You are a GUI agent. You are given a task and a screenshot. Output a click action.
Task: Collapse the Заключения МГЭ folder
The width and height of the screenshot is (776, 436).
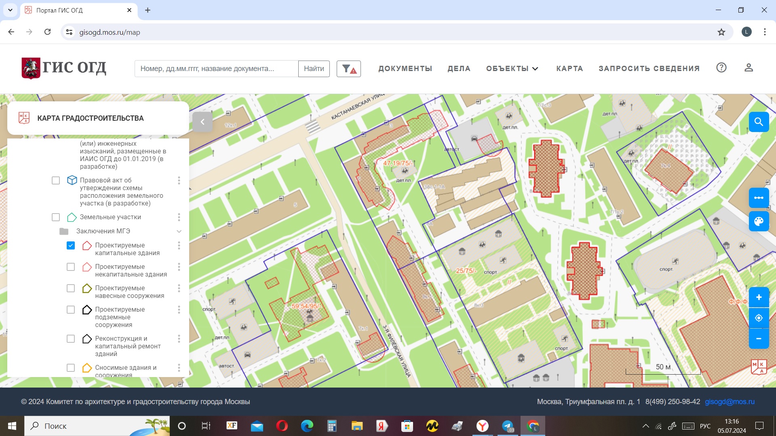179,231
